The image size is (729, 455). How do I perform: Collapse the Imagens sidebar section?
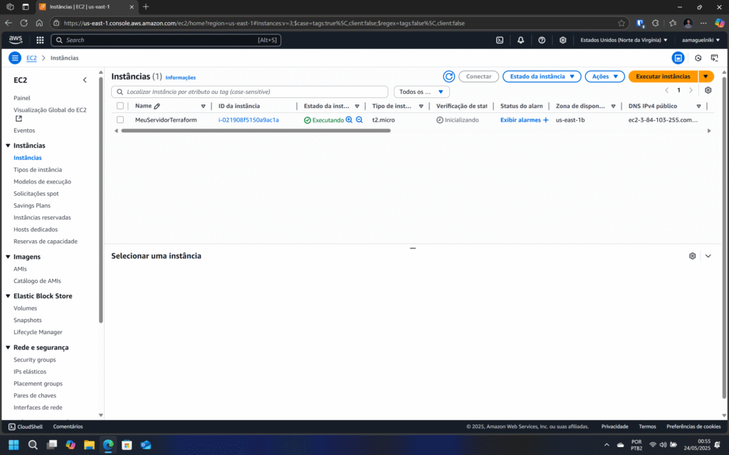coord(8,257)
